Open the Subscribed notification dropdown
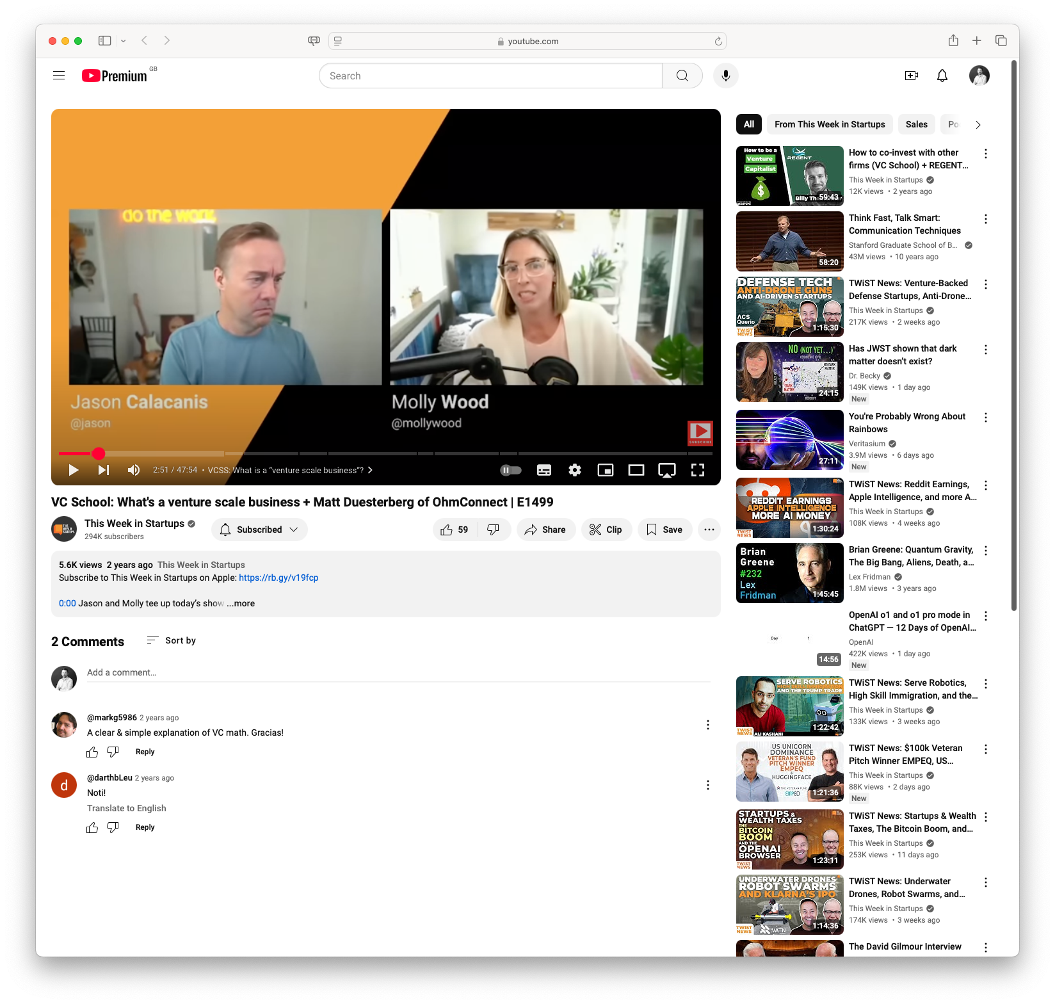Screen dimensions: 1055x1004 pyautogui.click(x=259, y=530)
